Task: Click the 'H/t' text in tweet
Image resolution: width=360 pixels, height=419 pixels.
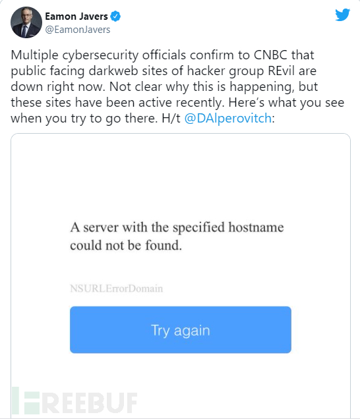Action: (x=171, y=118)
